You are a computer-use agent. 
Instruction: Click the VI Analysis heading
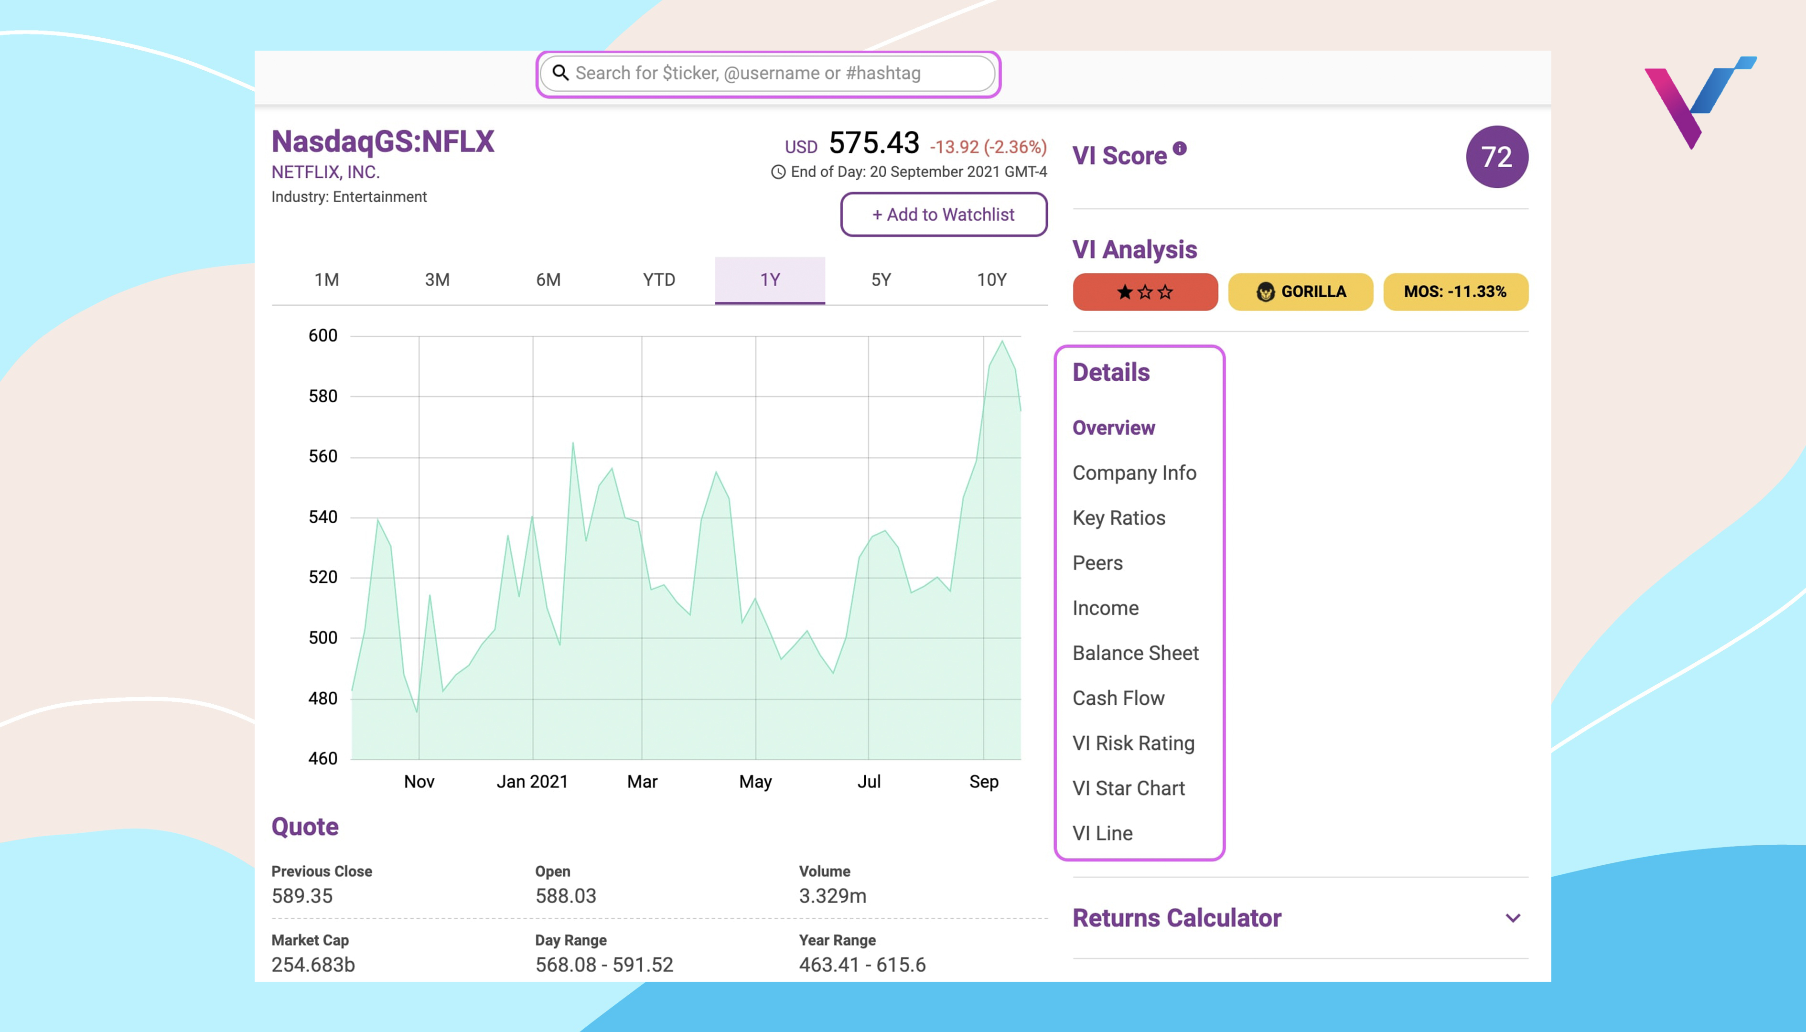[1134, 249]
